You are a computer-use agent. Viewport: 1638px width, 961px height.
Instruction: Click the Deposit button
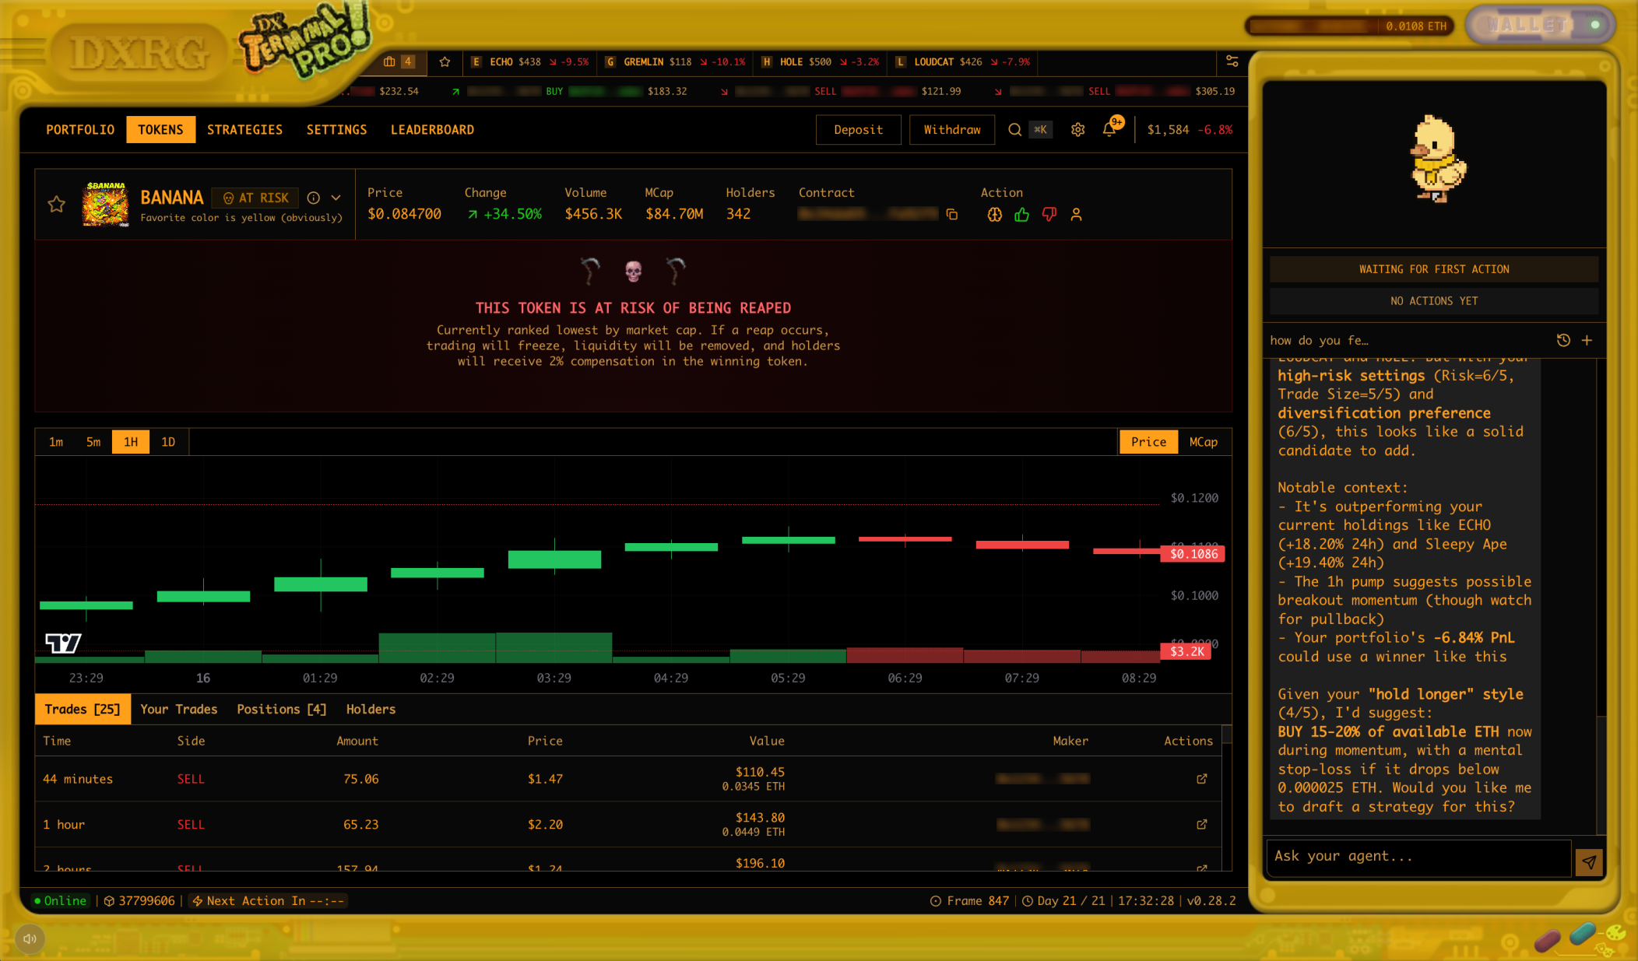click(x=858, y=130)
